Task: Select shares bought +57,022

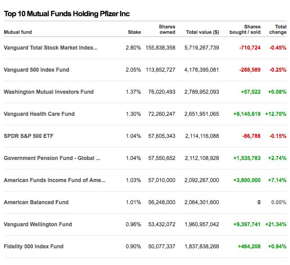Action: [251, 92]
